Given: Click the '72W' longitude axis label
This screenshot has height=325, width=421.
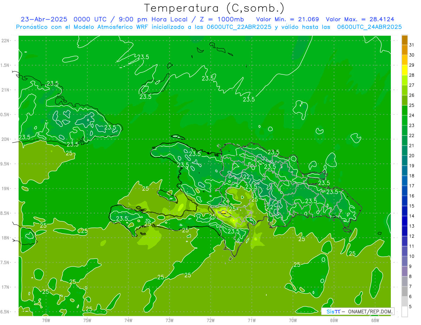Looking at the screenshot, I should [x=210, y=320].
